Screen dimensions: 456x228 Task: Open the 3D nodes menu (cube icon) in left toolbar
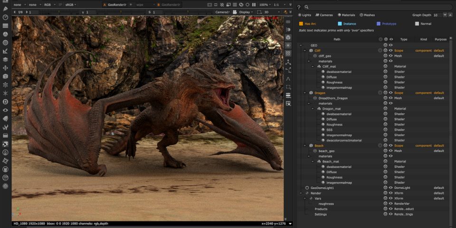(5, 76)
